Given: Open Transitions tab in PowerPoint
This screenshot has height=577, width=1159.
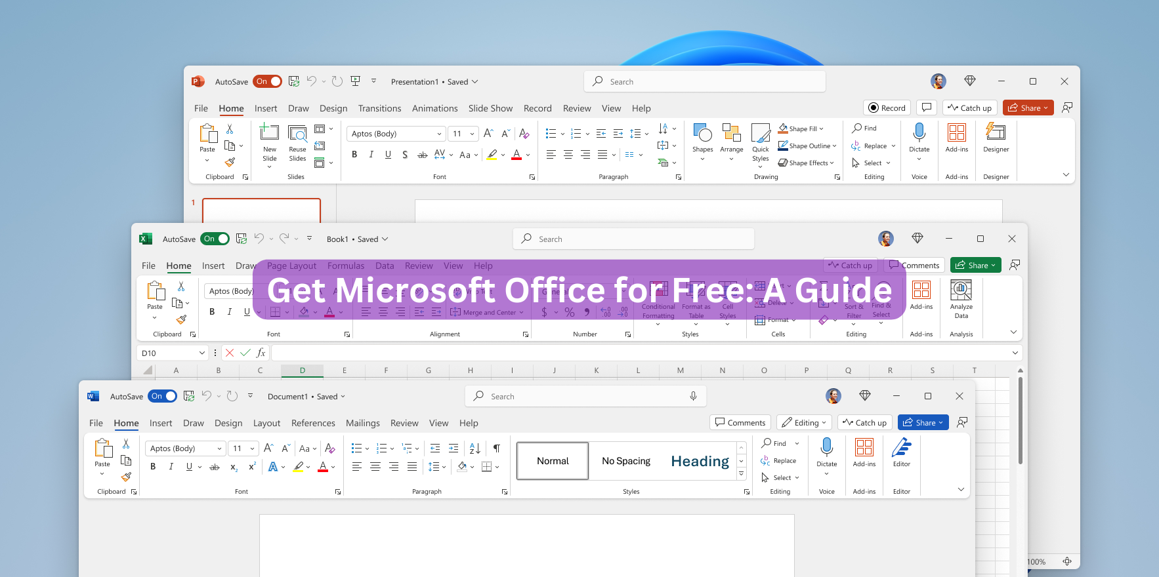Looking at the screenshot, I should [x=379, y=108].
